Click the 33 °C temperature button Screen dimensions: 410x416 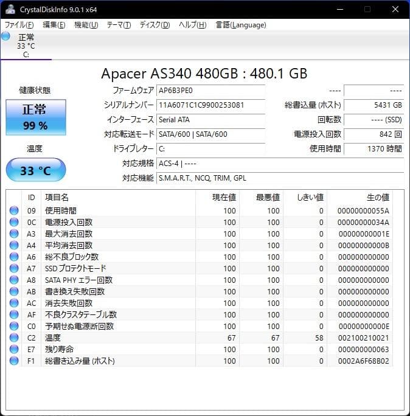click(36, 170)
